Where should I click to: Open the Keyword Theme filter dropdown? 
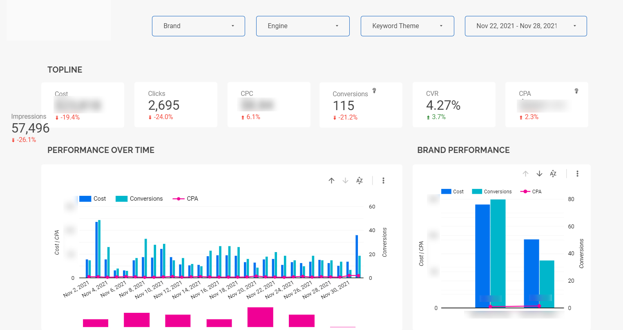click(407, 26)
